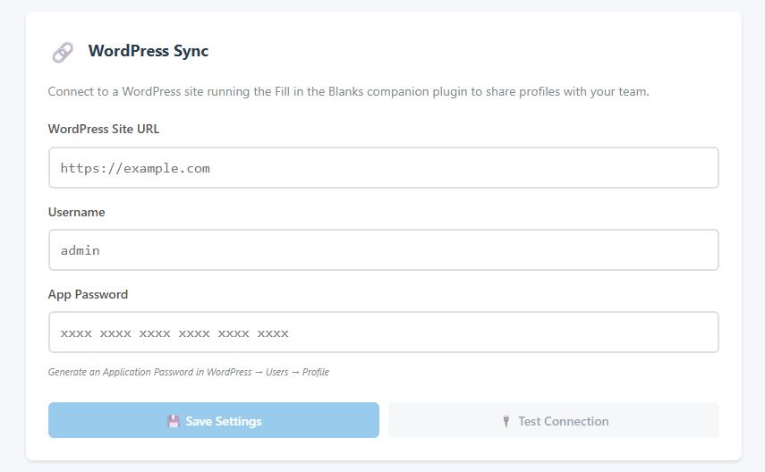Screen dimensions: 765x472
Task: Focus the WordPress Site URL field
Action: [x=384, y=168]
